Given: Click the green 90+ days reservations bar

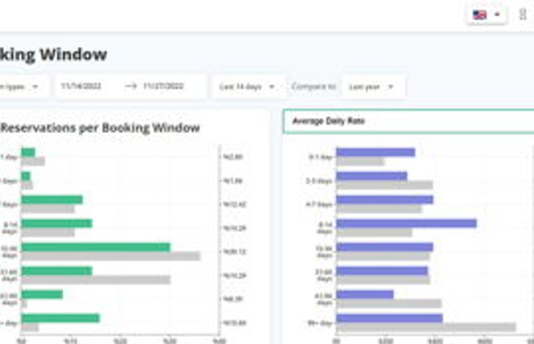Looking at the screenshot, I should [x=60, y=318].
